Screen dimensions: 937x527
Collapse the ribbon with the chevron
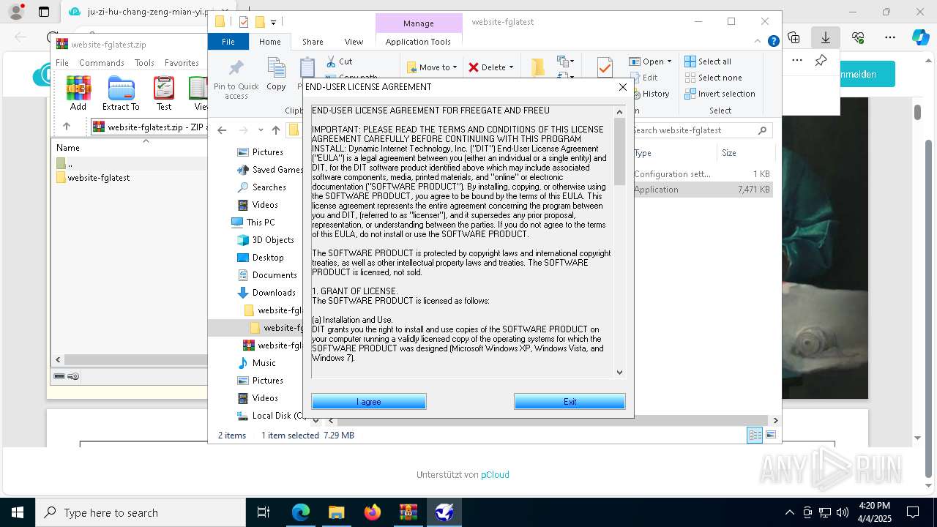click(x=758, y=42)
